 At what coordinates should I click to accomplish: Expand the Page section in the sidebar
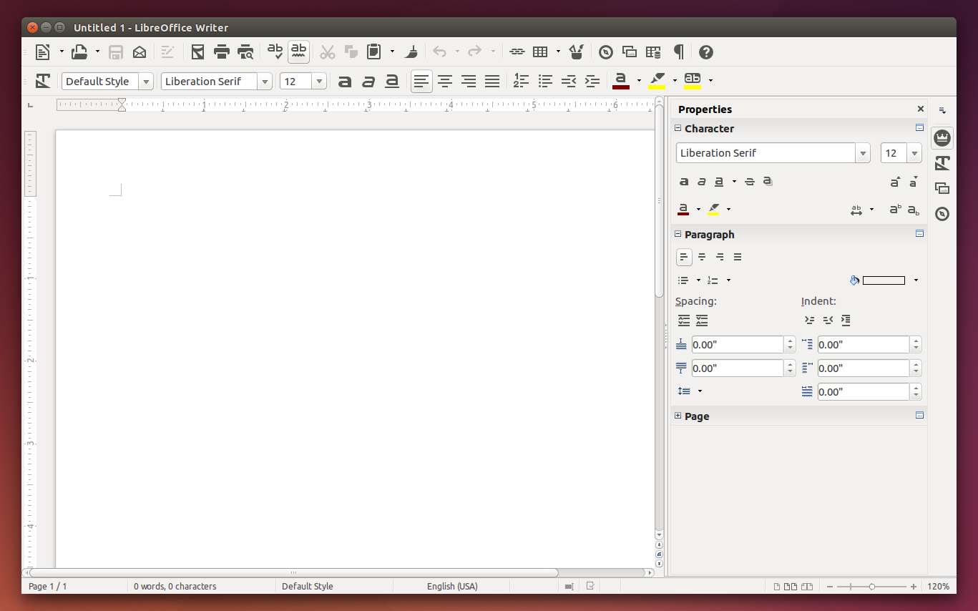coord(678,416)
